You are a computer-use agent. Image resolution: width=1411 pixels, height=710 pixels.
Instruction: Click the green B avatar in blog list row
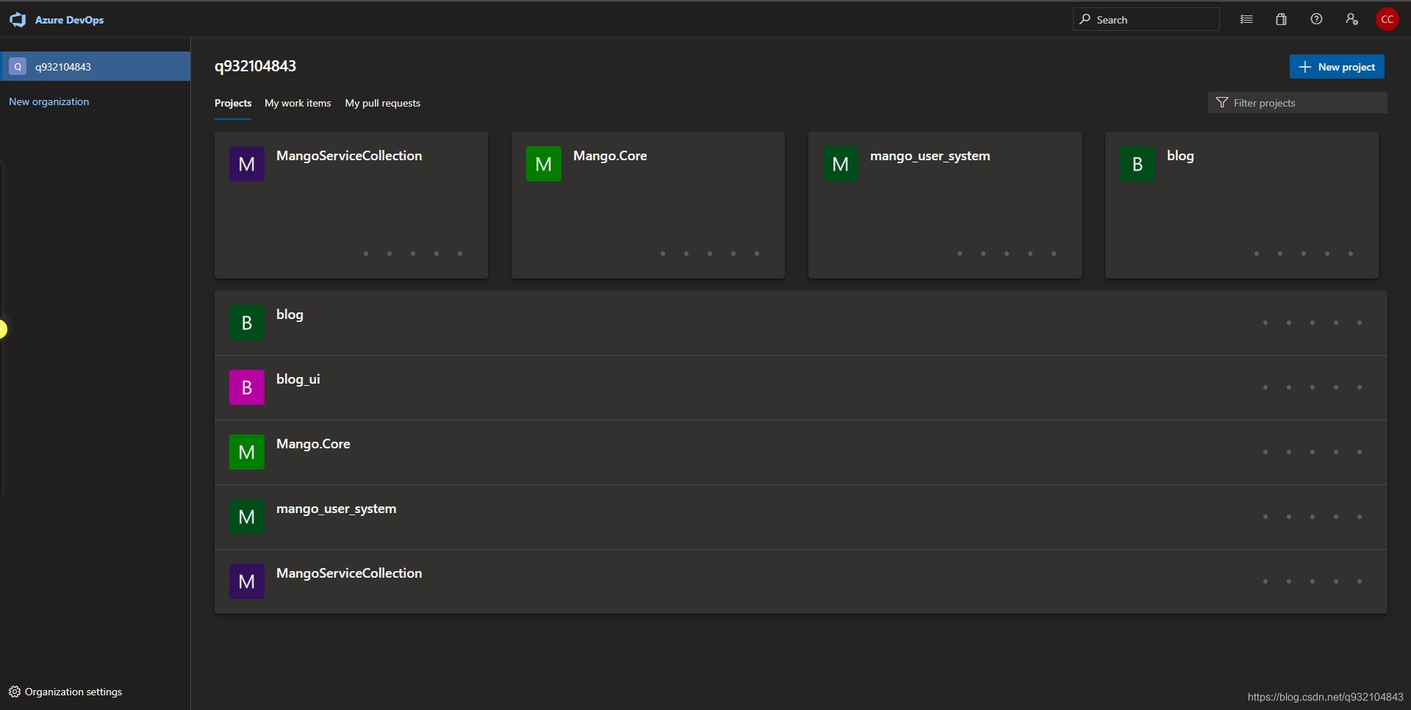pos(247,323)
